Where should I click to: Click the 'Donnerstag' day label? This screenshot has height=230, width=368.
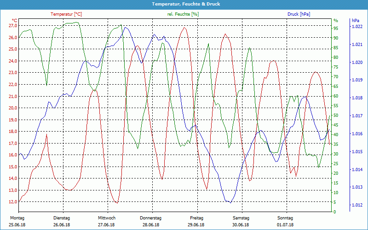pyautogui.click(x=151, y=218)
